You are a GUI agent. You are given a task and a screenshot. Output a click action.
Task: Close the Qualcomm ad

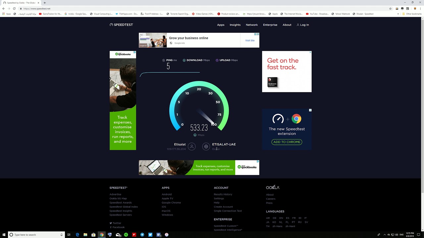point(310,52)
